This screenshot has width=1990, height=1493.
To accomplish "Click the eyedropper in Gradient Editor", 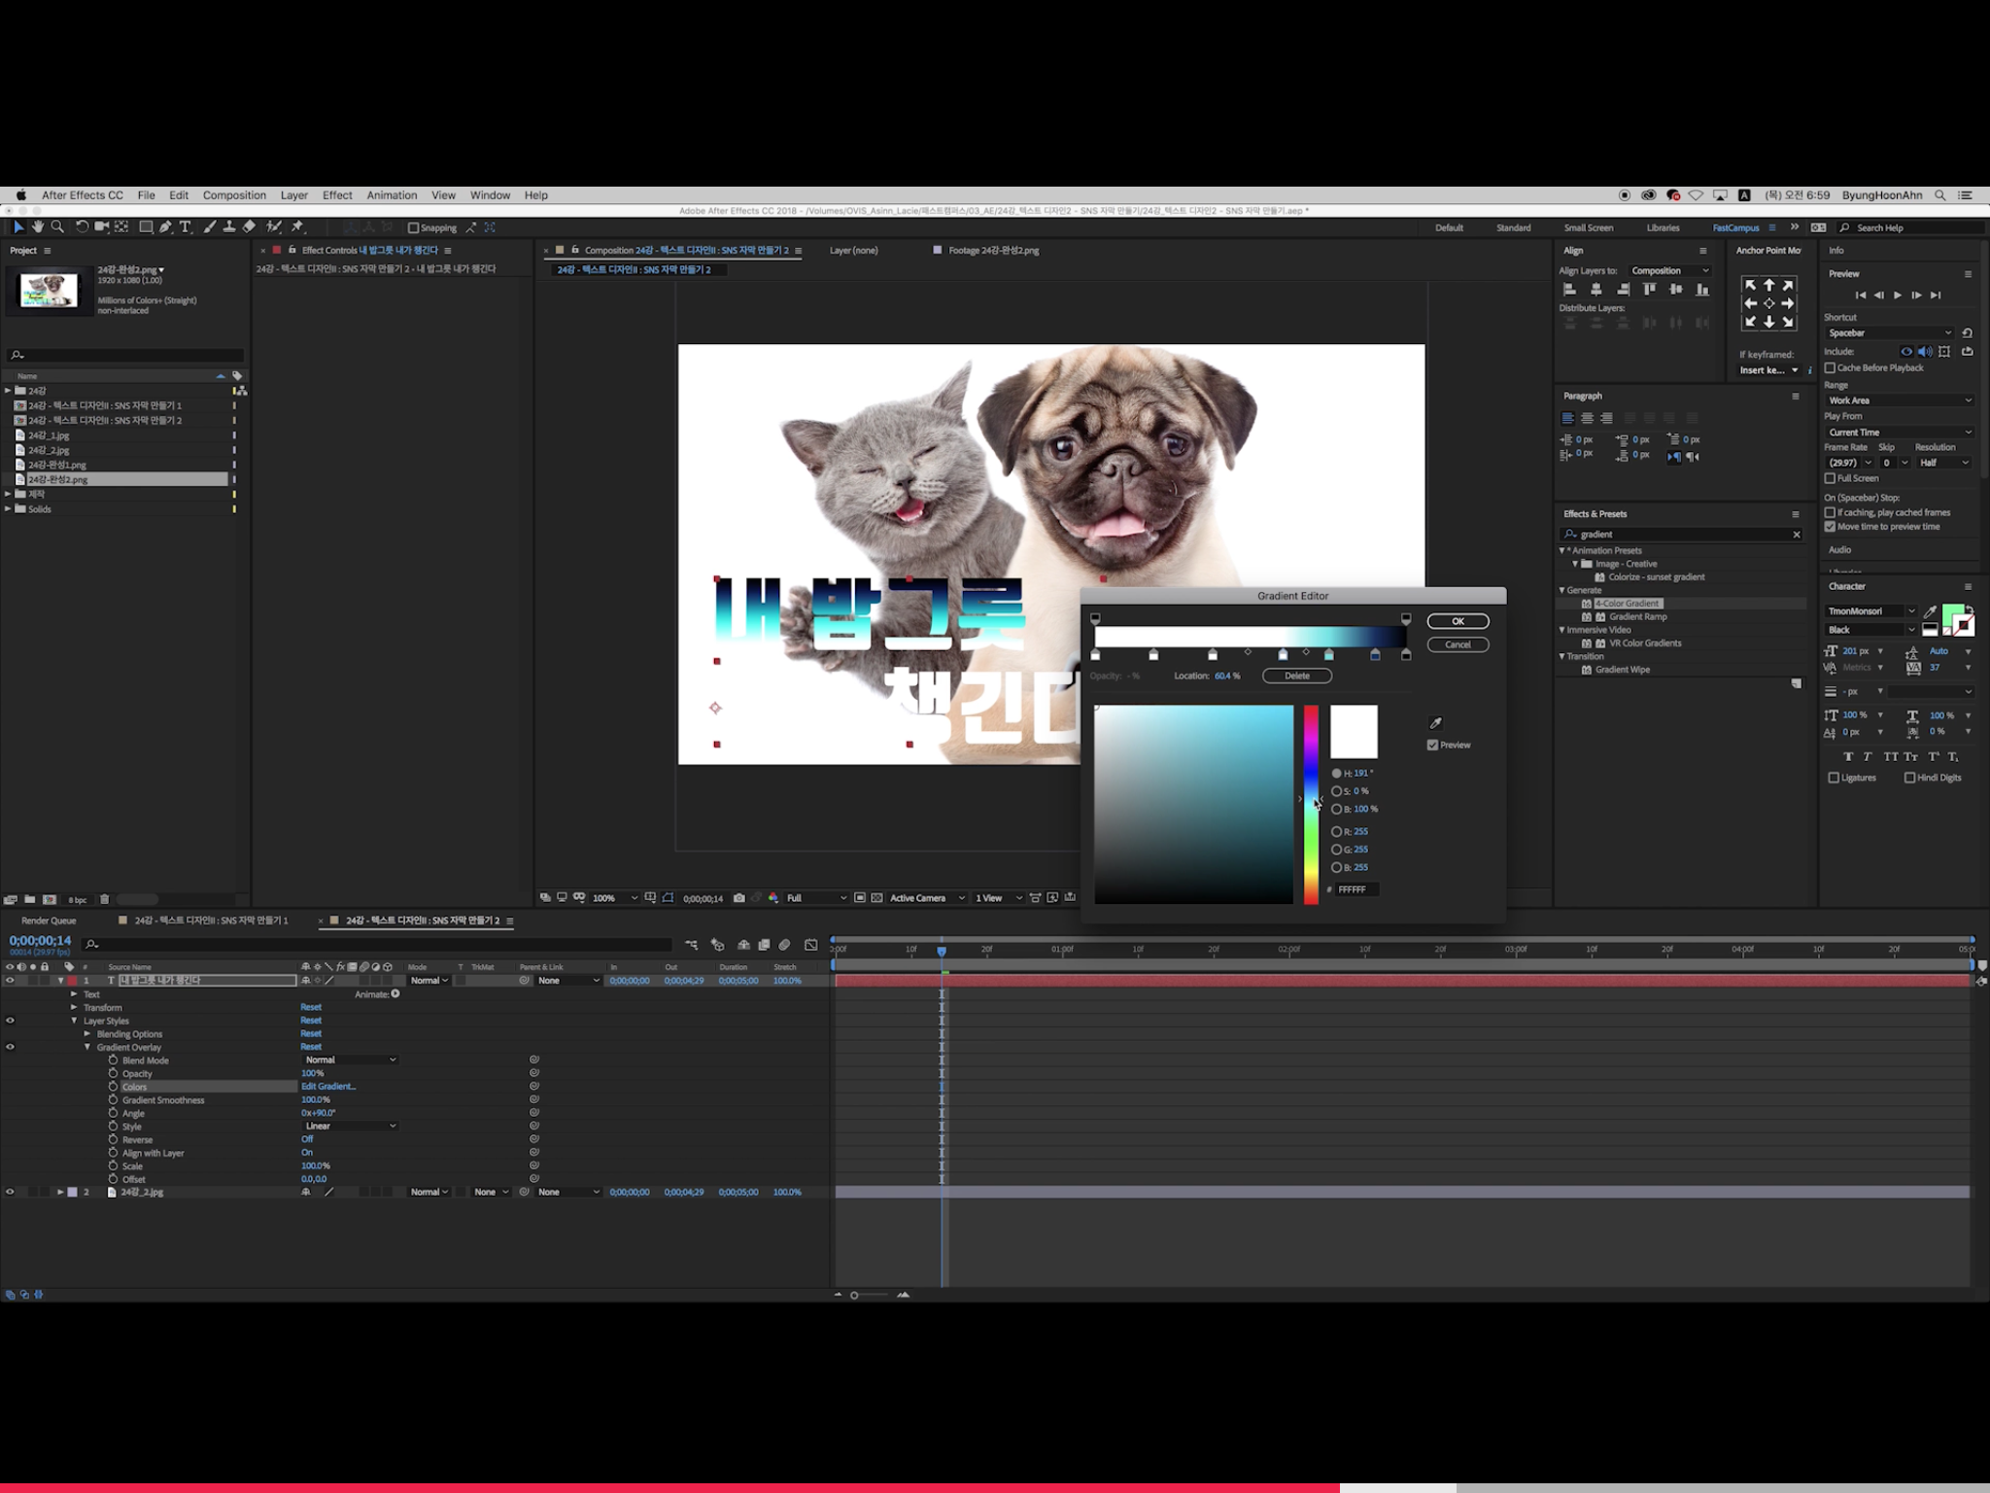I will click(1435, 722).
